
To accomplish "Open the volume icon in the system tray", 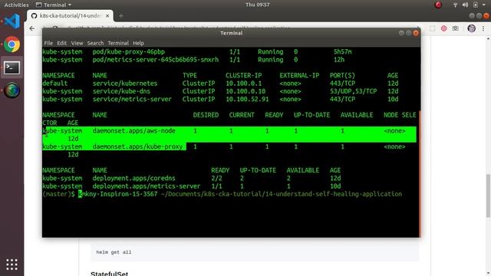I will click(x=466, y=5).
